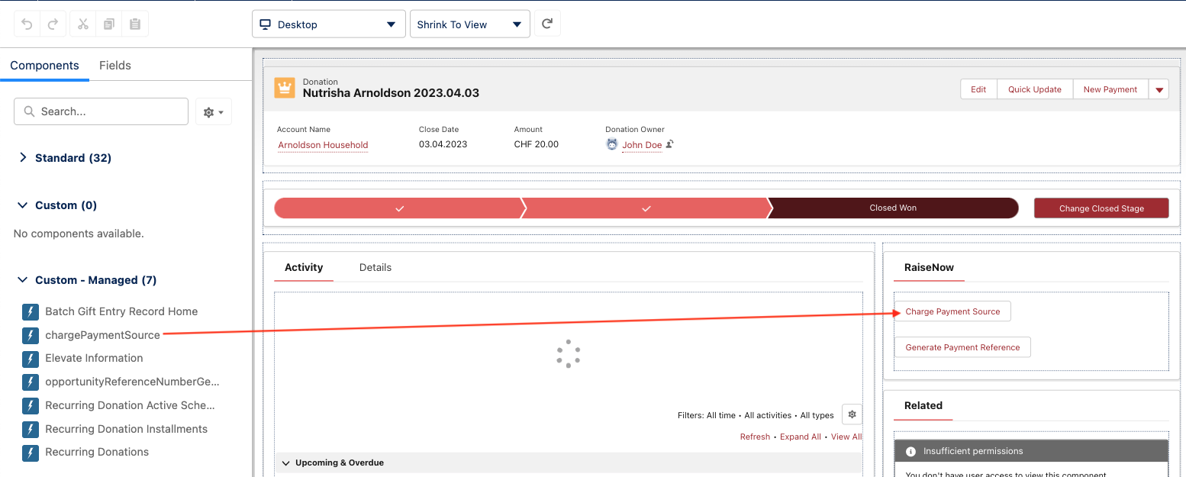Click into the component Search field
This screenshot has width=1186, height=477.
[101, 111]
